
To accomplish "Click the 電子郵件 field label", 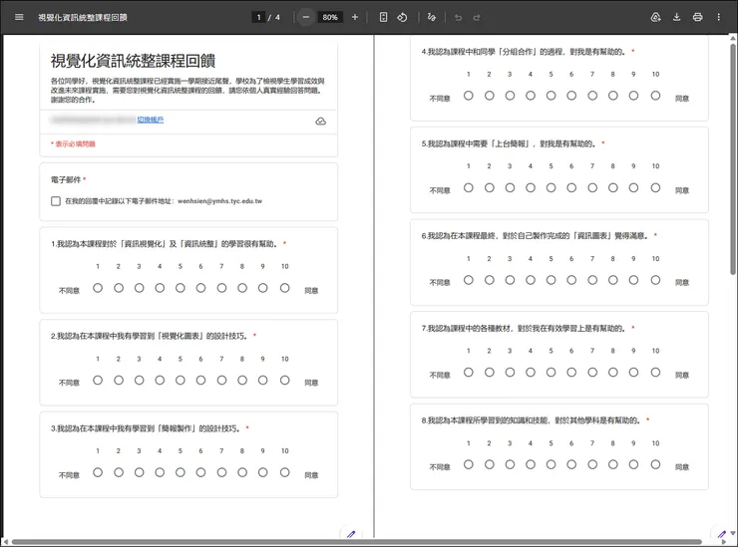I will point(66,179).
